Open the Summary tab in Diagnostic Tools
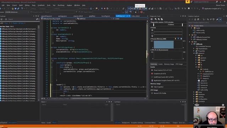Image resolution: width=227 pixels, height=128 pixels. (154, 64)
